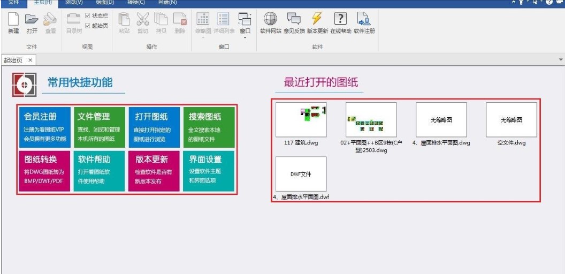Open the 02+平面图 B区9栋 thumbnail
Viewport: 565px width, 274px height.
coord(371,120)
